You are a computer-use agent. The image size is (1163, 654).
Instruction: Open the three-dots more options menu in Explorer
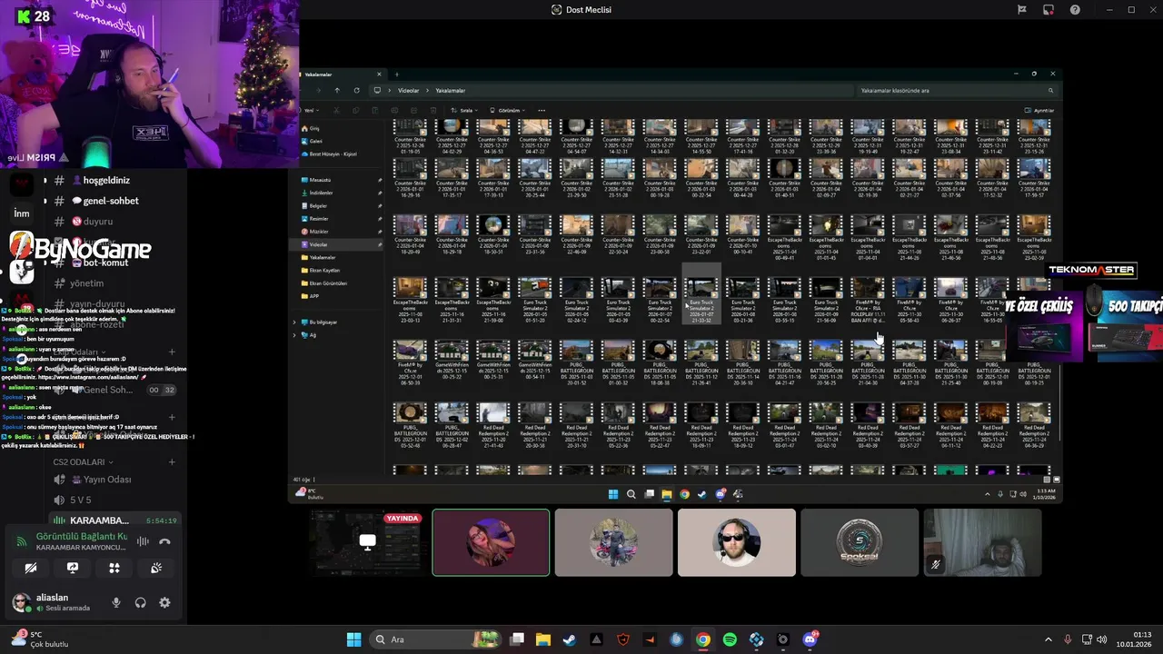pyautogui.click(x=542, y=111)
